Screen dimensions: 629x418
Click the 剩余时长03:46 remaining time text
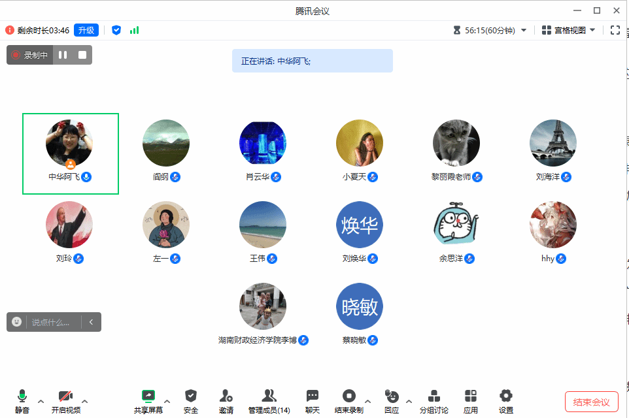tap(43, 31)
